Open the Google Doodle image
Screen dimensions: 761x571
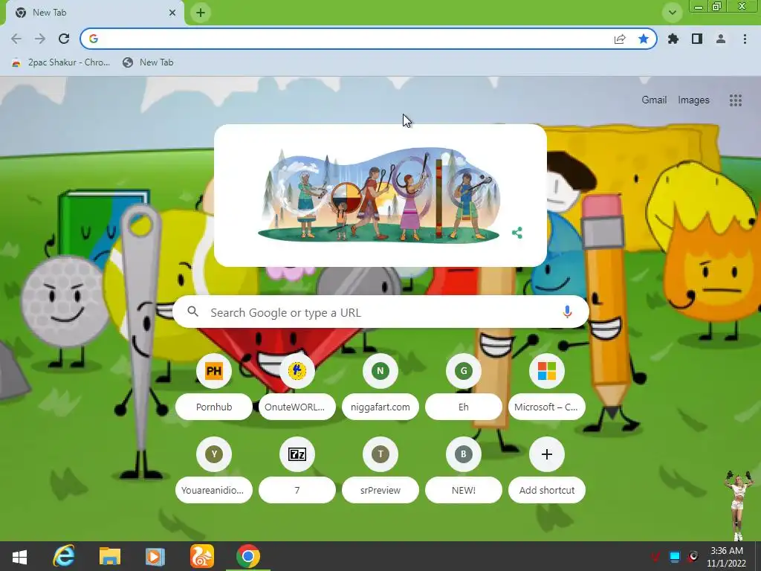pyautogui.click(x=378, y=196)
